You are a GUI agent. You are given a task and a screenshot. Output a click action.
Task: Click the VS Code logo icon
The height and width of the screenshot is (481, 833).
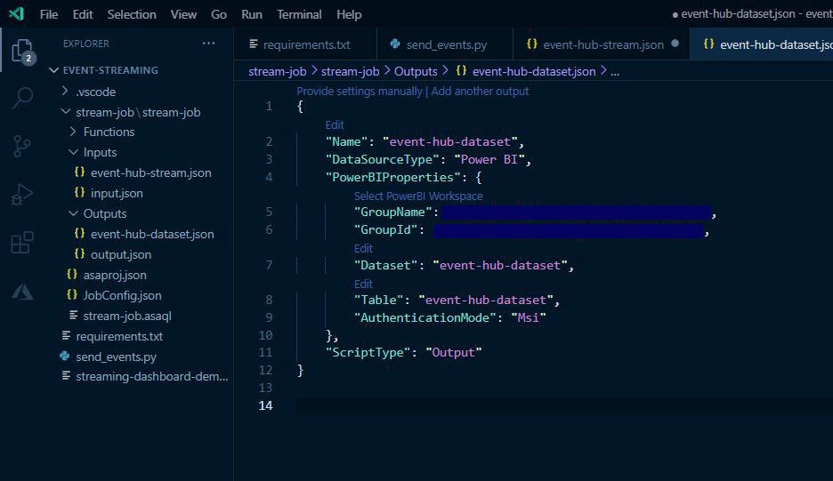(x=16, y=14)
